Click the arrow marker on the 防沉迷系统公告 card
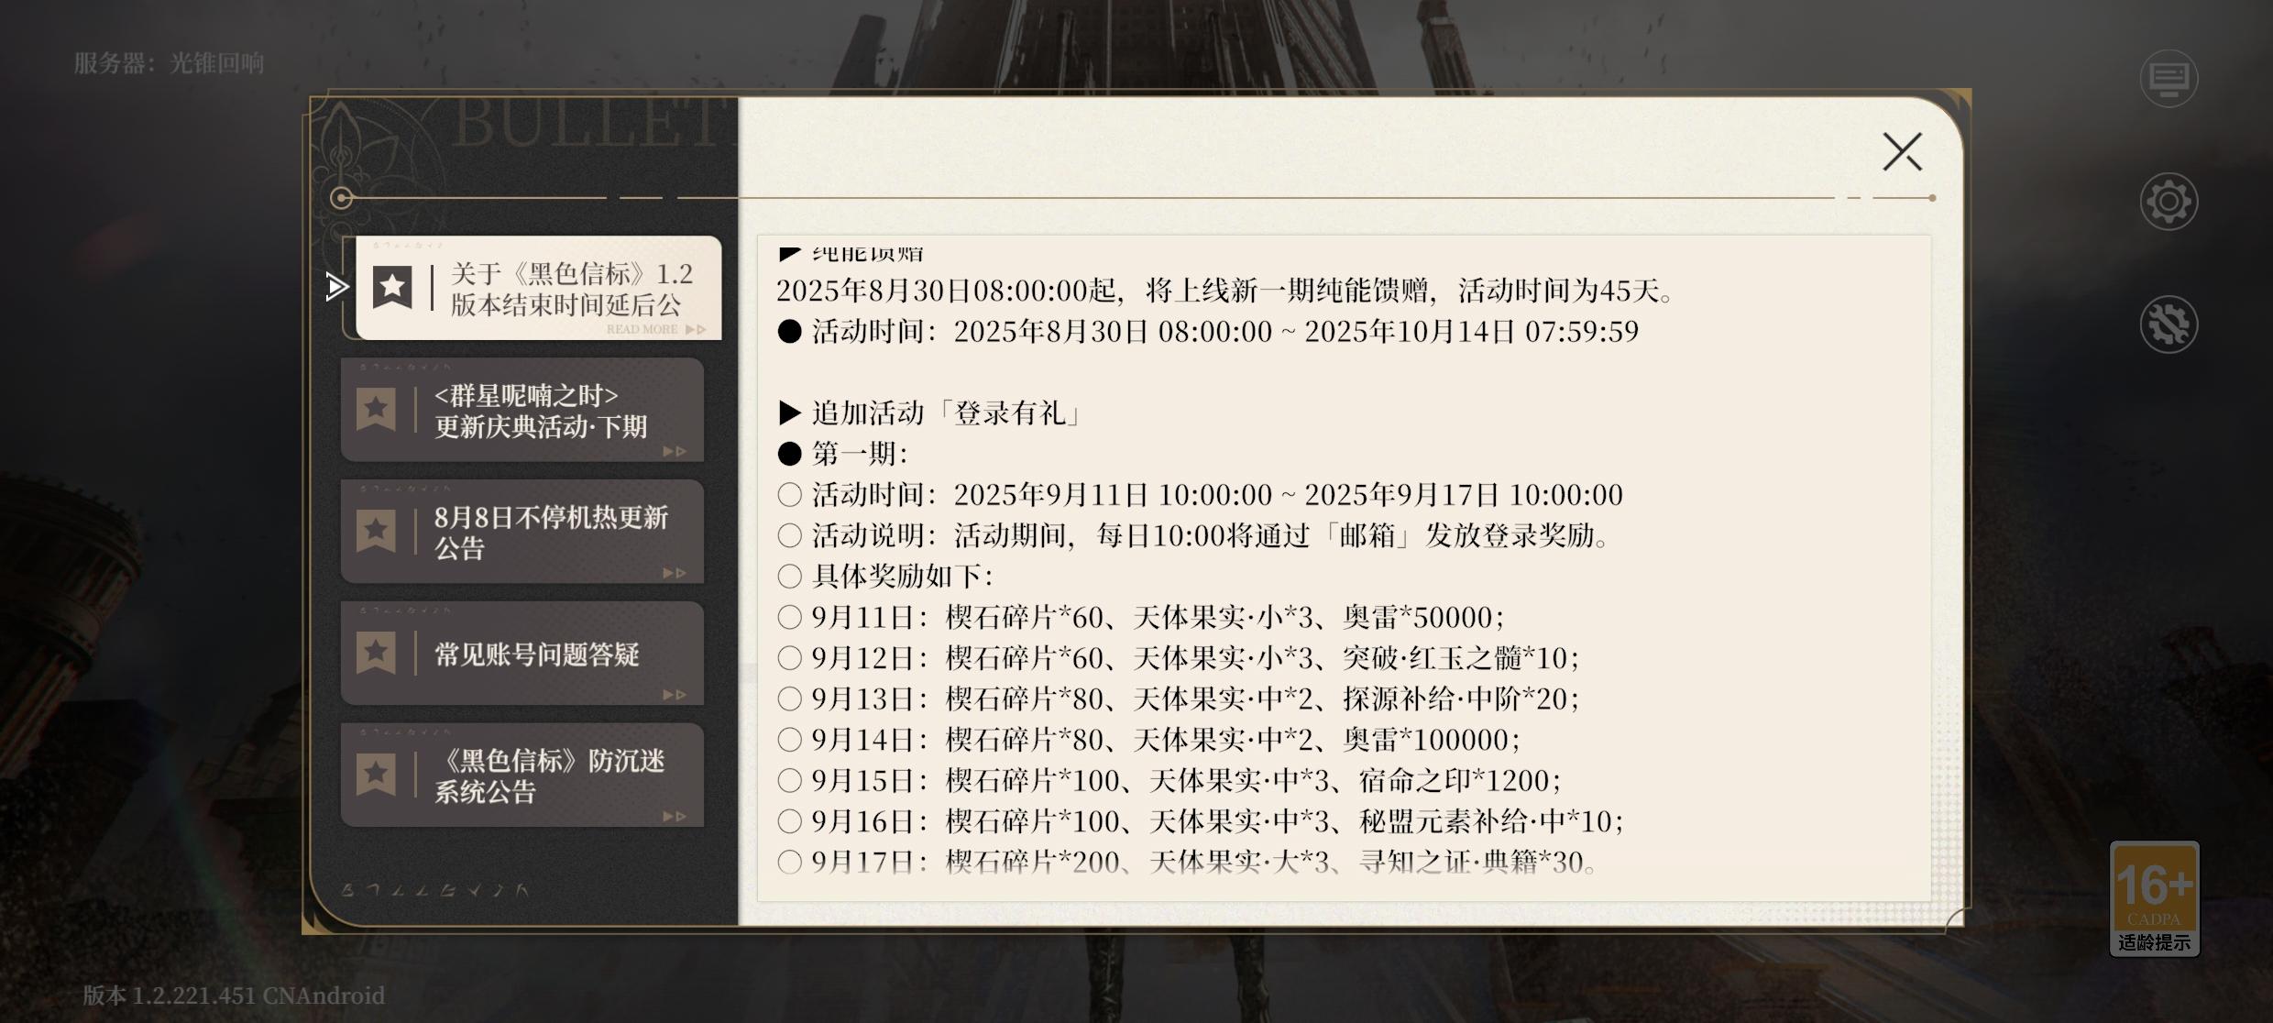Screen dimensions: 2273x1023 tap(675, 816)
